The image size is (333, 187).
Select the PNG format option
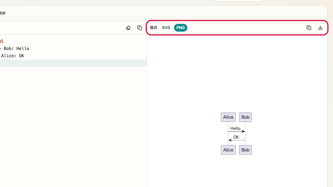pos(180,28)
